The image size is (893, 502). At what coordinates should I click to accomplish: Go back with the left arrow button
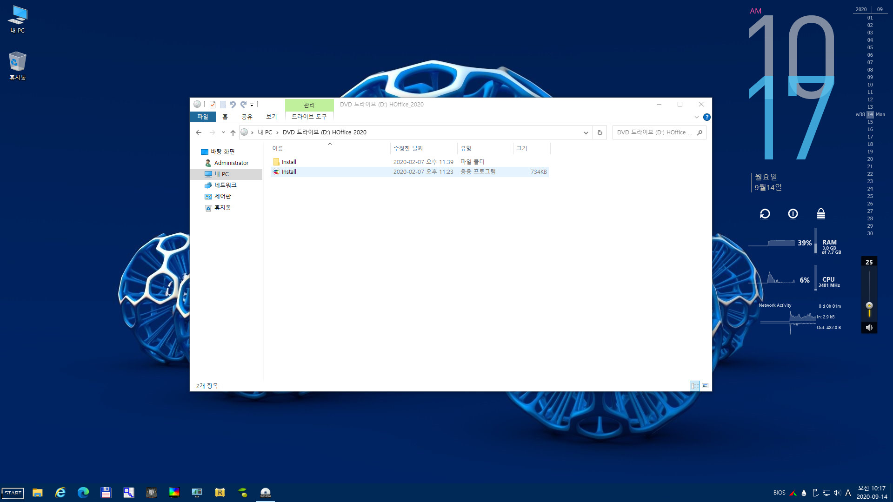[199, 132]
